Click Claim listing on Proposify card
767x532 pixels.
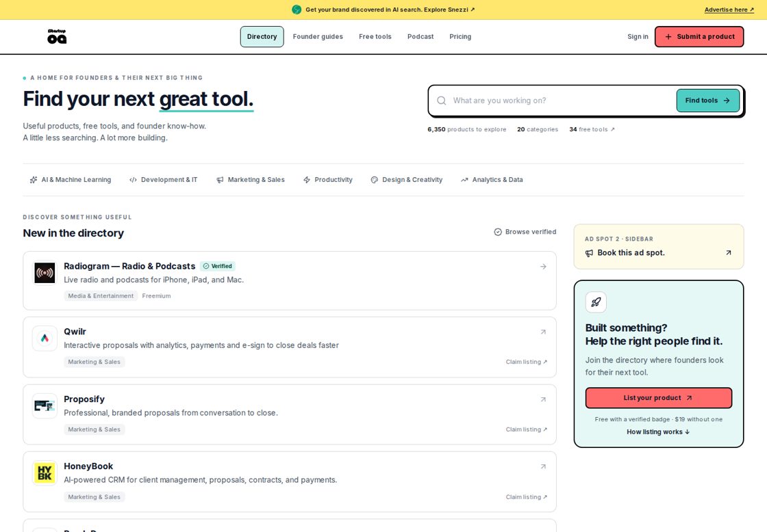[527, 429]
